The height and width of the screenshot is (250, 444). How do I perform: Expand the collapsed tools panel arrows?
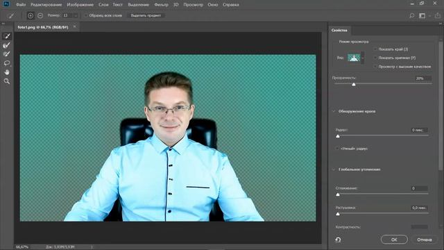[3, 24]
